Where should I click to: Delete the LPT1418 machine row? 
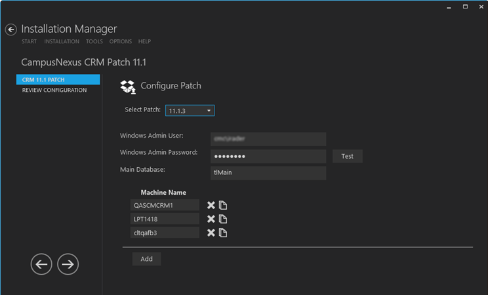pyautogui.click(x=211, y=219)
